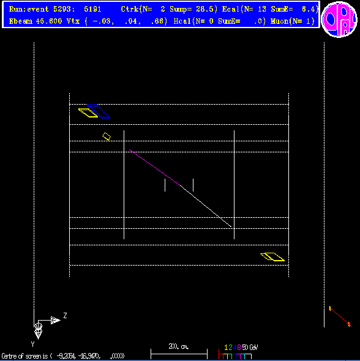Image resolution: width=360 pixels, height=361 pixels.
Task: Click the Ebeam 45.600 value
Action: point(36,21)
